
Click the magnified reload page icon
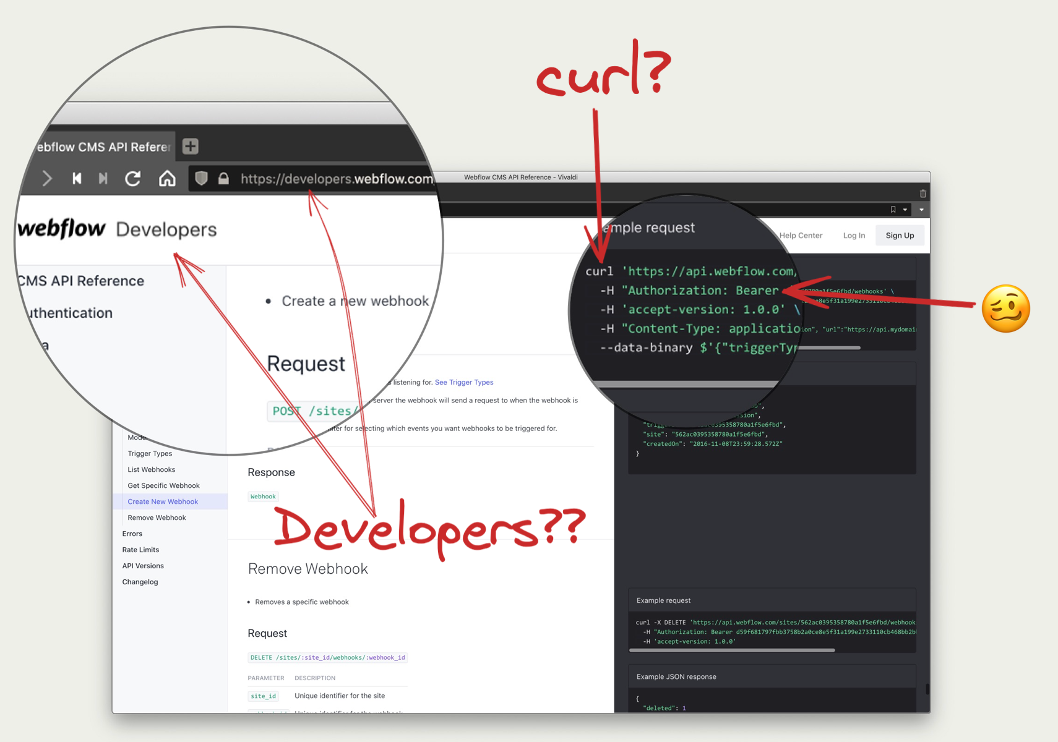(x=133, y=179)
